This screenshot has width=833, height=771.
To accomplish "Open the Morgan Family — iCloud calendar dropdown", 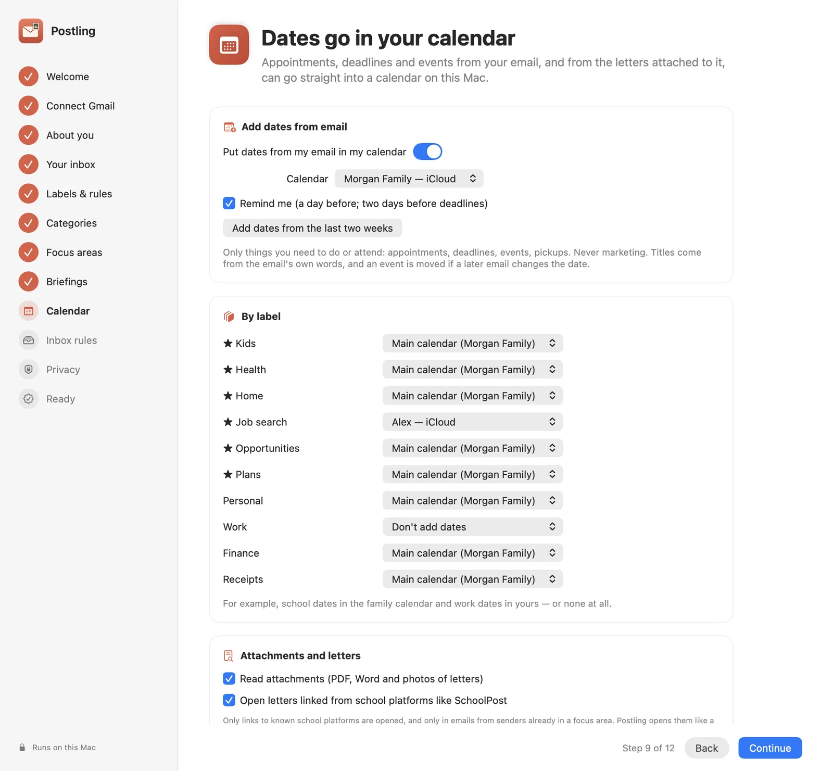I will (409, 179).
